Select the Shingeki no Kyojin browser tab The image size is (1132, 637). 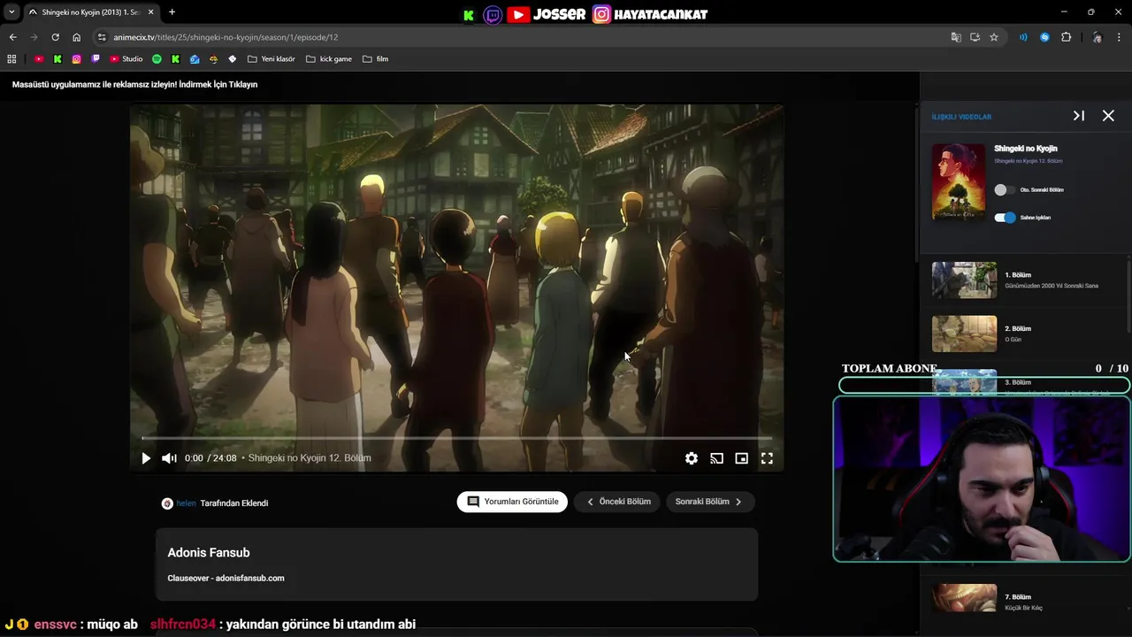pos(92,12)
